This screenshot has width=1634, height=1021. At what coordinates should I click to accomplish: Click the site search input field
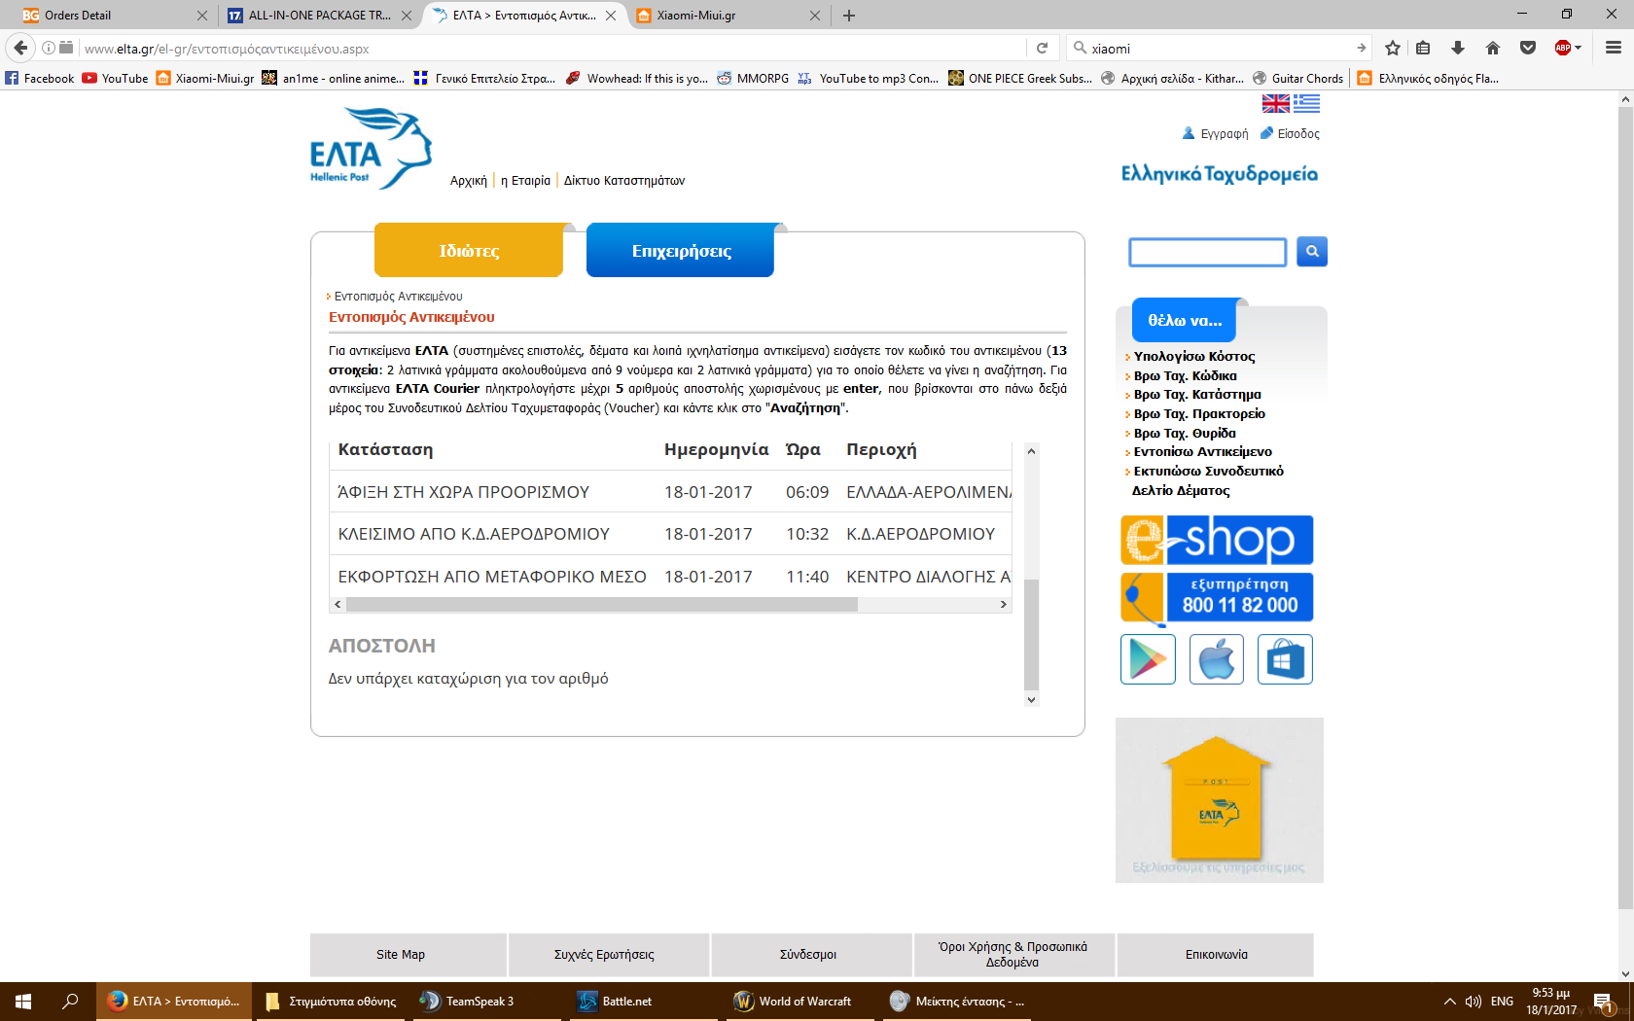click(x=1207, y=253)
